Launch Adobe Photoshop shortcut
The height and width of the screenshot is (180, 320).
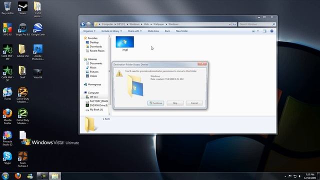38,52
